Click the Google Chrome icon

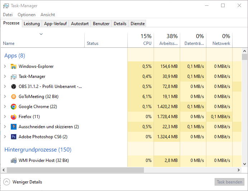(x=14, y=107)
